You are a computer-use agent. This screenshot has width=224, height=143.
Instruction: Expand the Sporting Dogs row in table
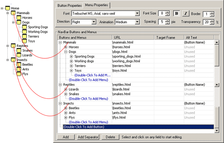coord(72,56)
